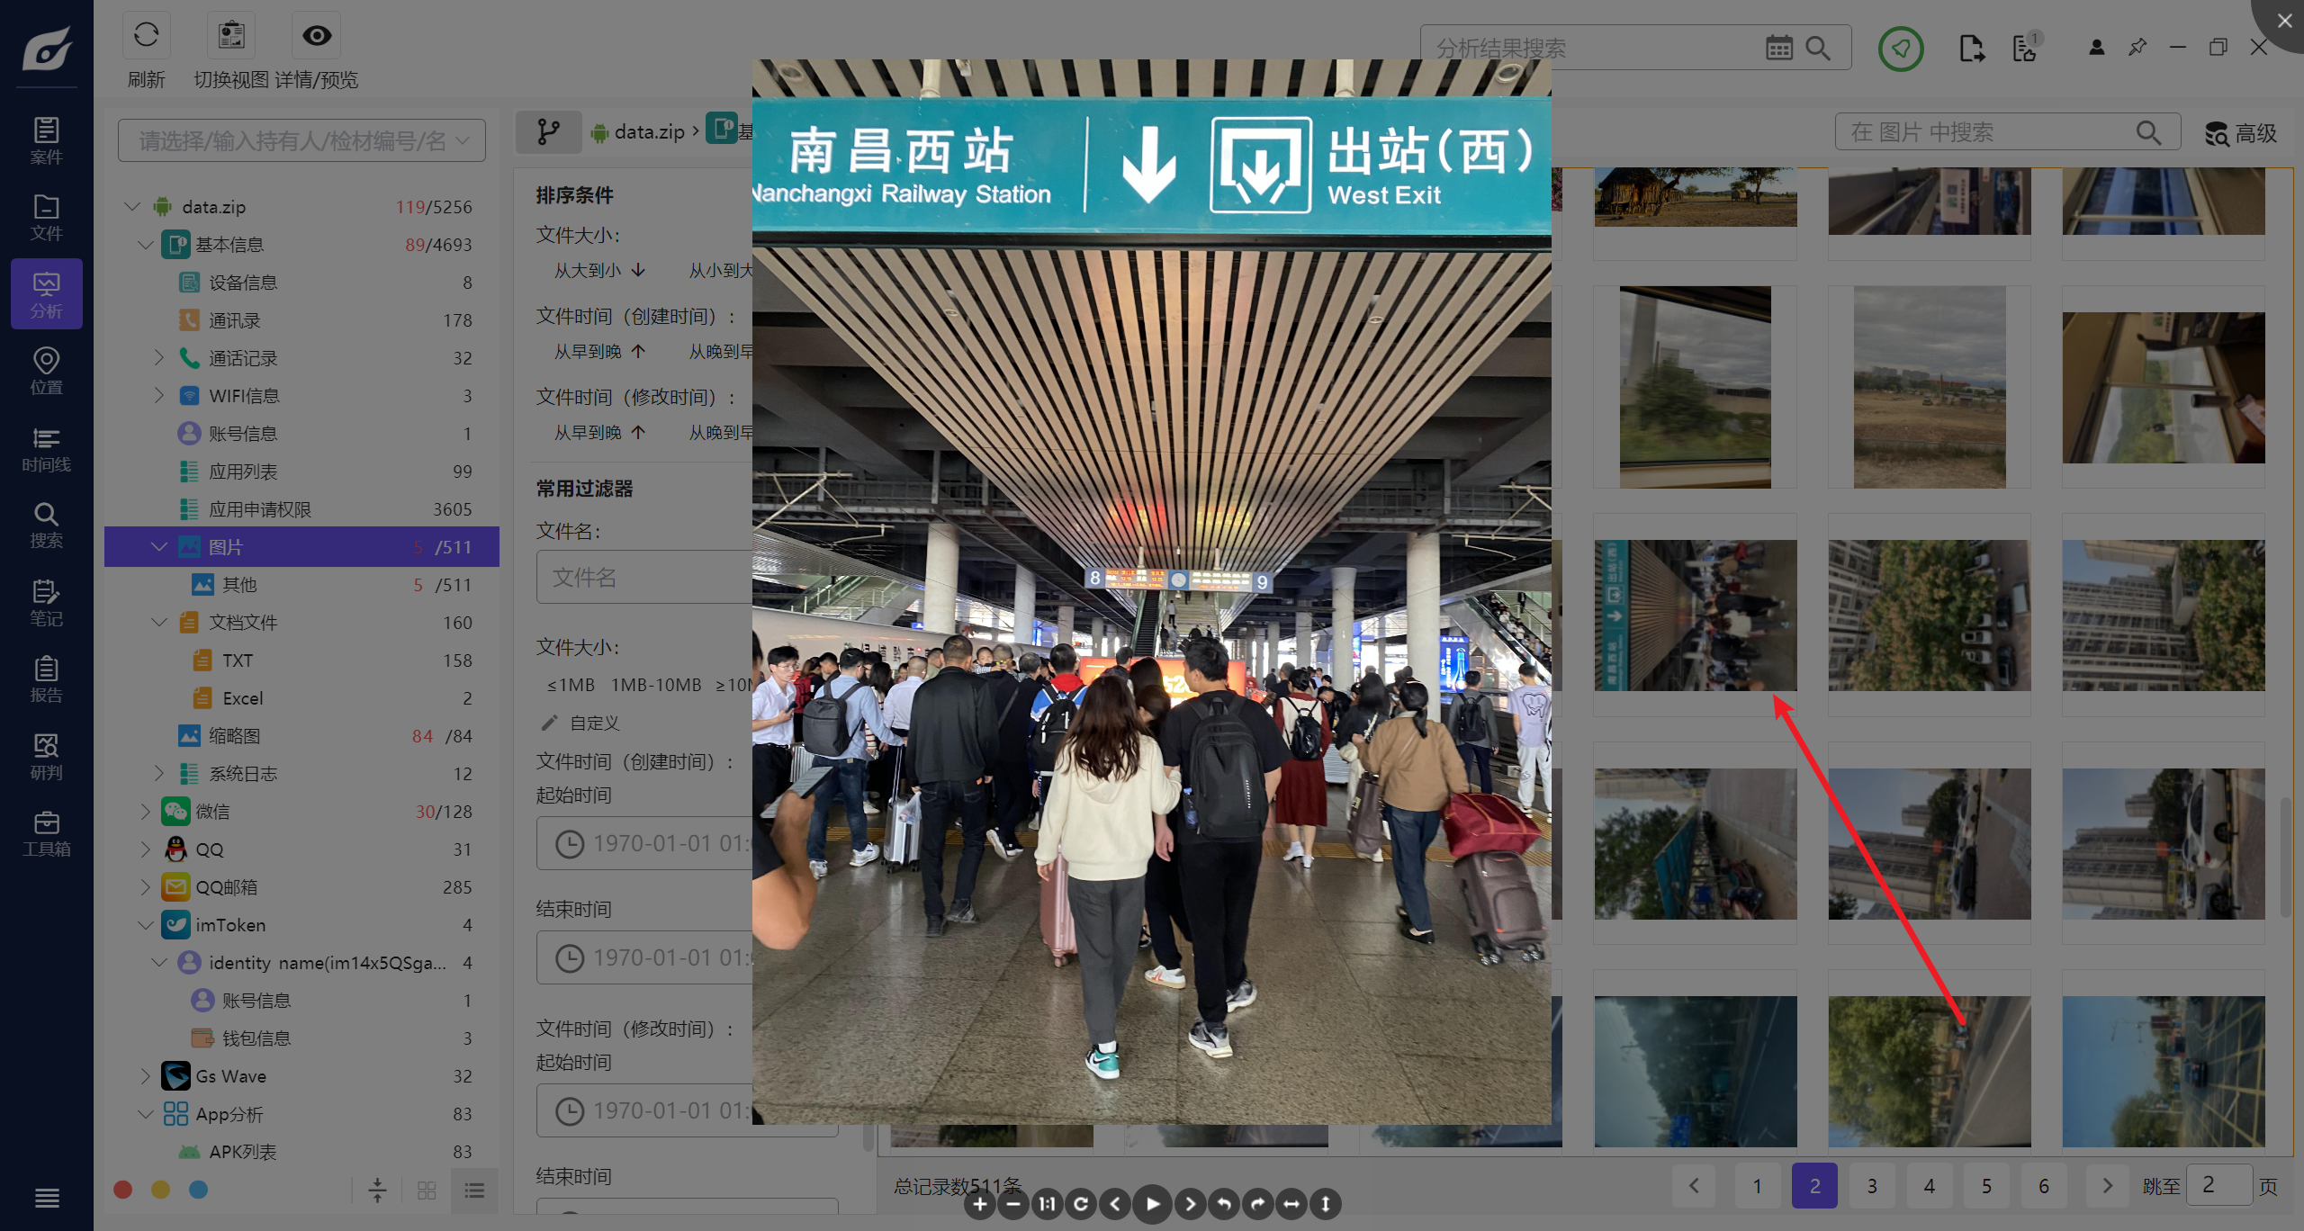This screenshot has width=2304, height=1231.
Task: Toggle 详情/预览 eye view
Action: (x=316, y=36)
